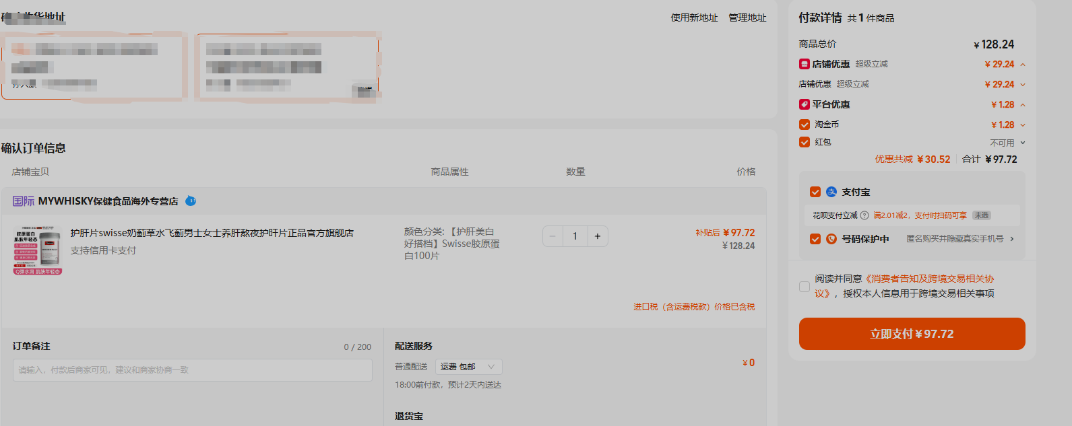
Task: Click 使用新地址 link
Action: pyautogui.click(x=694, y=18)
